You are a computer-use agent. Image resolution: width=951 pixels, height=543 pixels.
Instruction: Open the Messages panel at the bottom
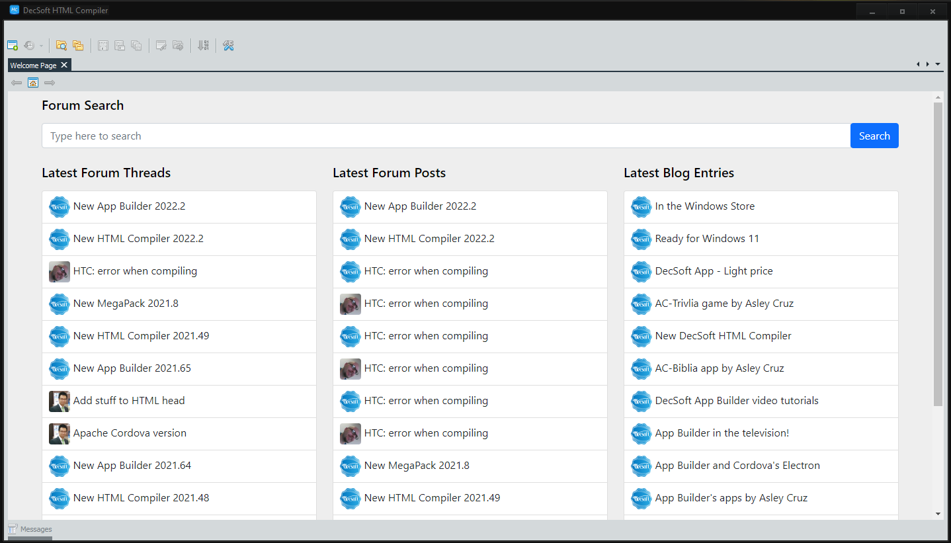(30, 529)
